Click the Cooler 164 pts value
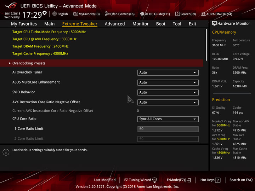 (x=238, y=112)
